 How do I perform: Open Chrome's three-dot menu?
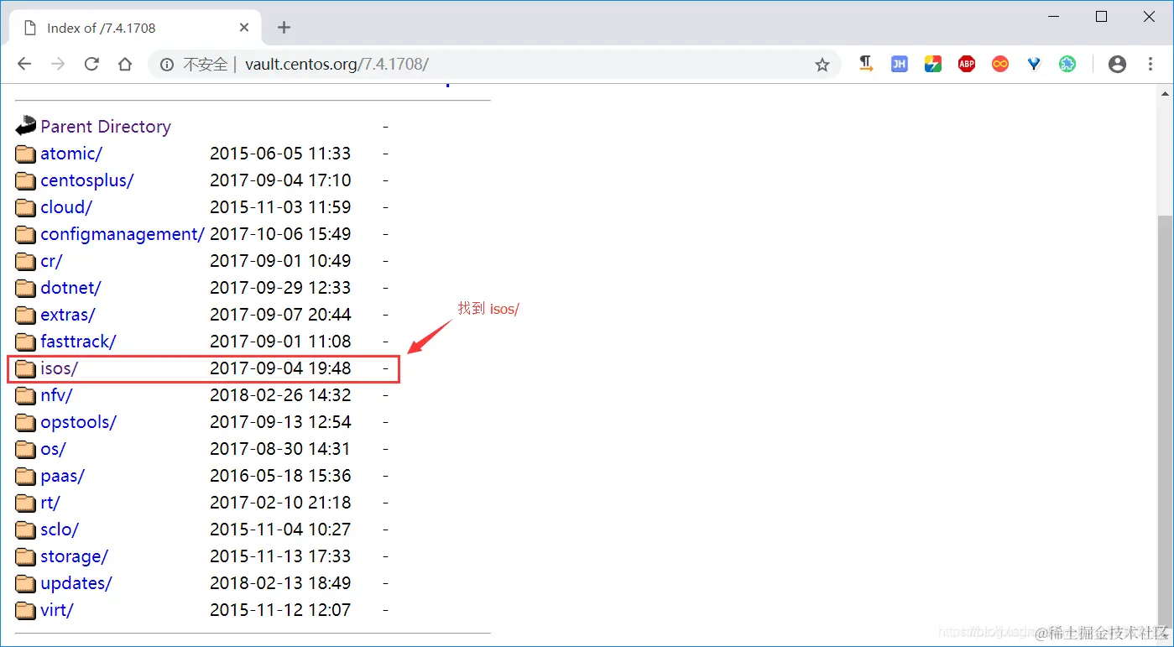tap(1151, 64)
